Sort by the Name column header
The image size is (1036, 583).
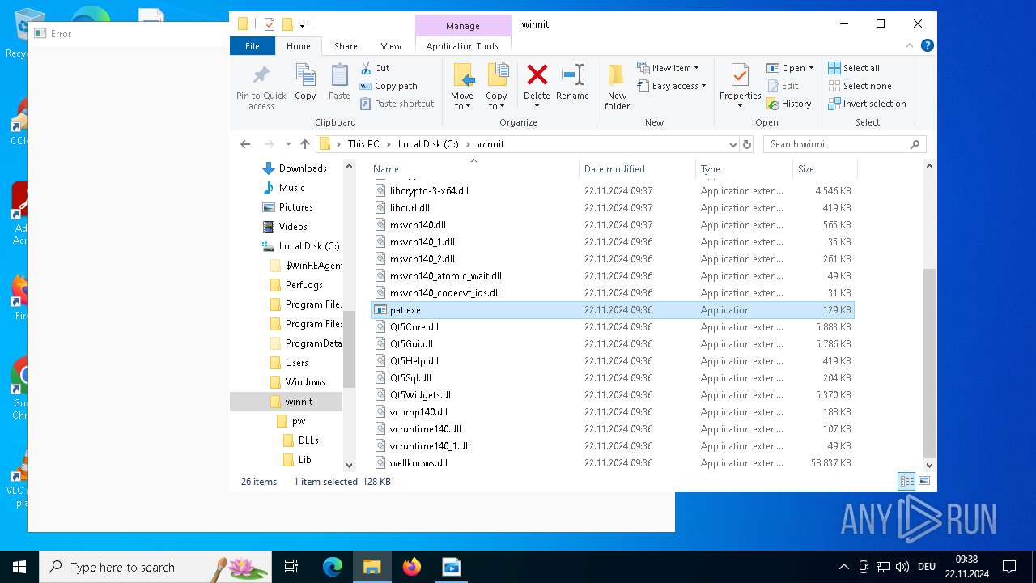coord(474,169)
